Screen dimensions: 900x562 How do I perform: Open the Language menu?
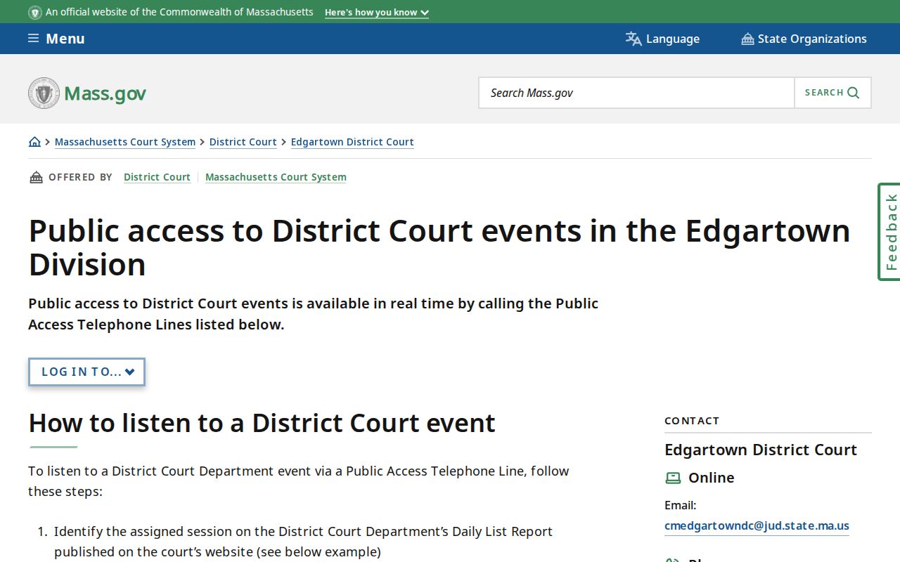click(x=662, y=39)
